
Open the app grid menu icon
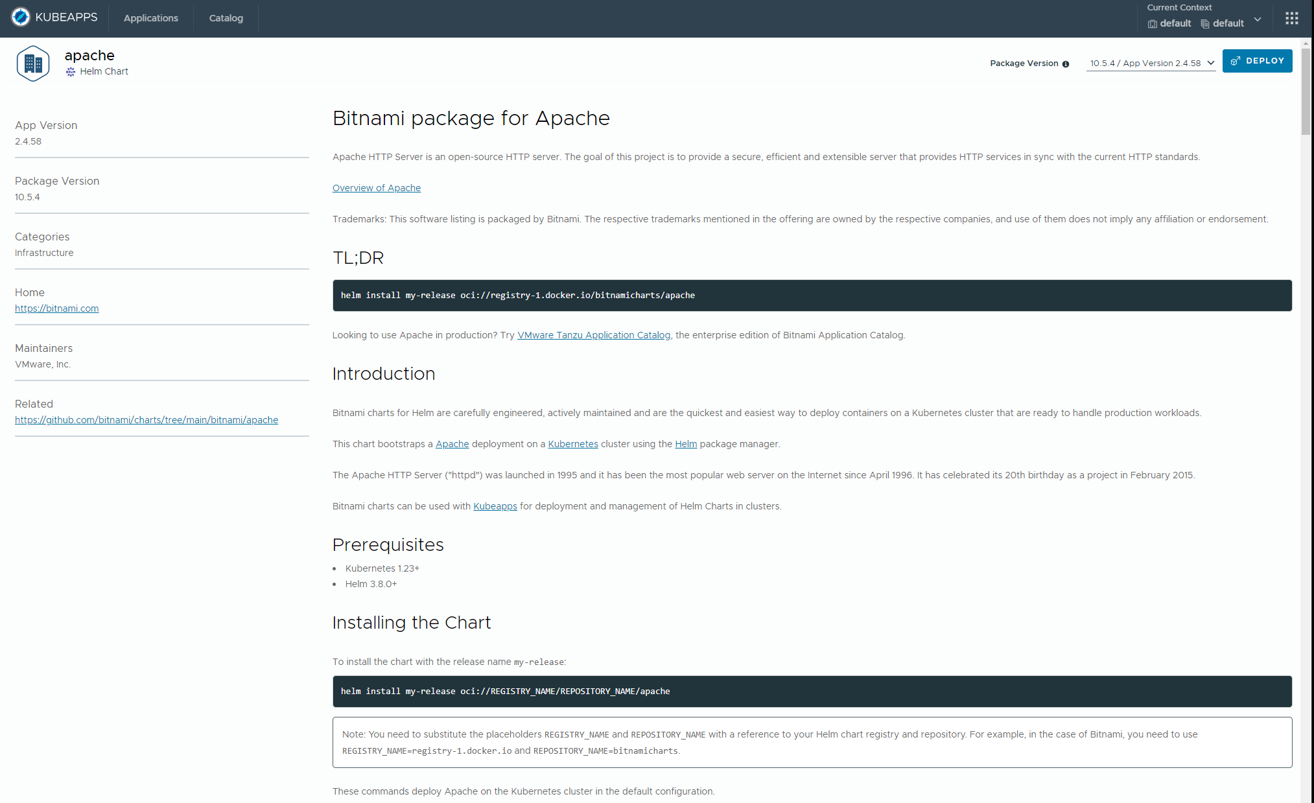tap(1291, 18)
